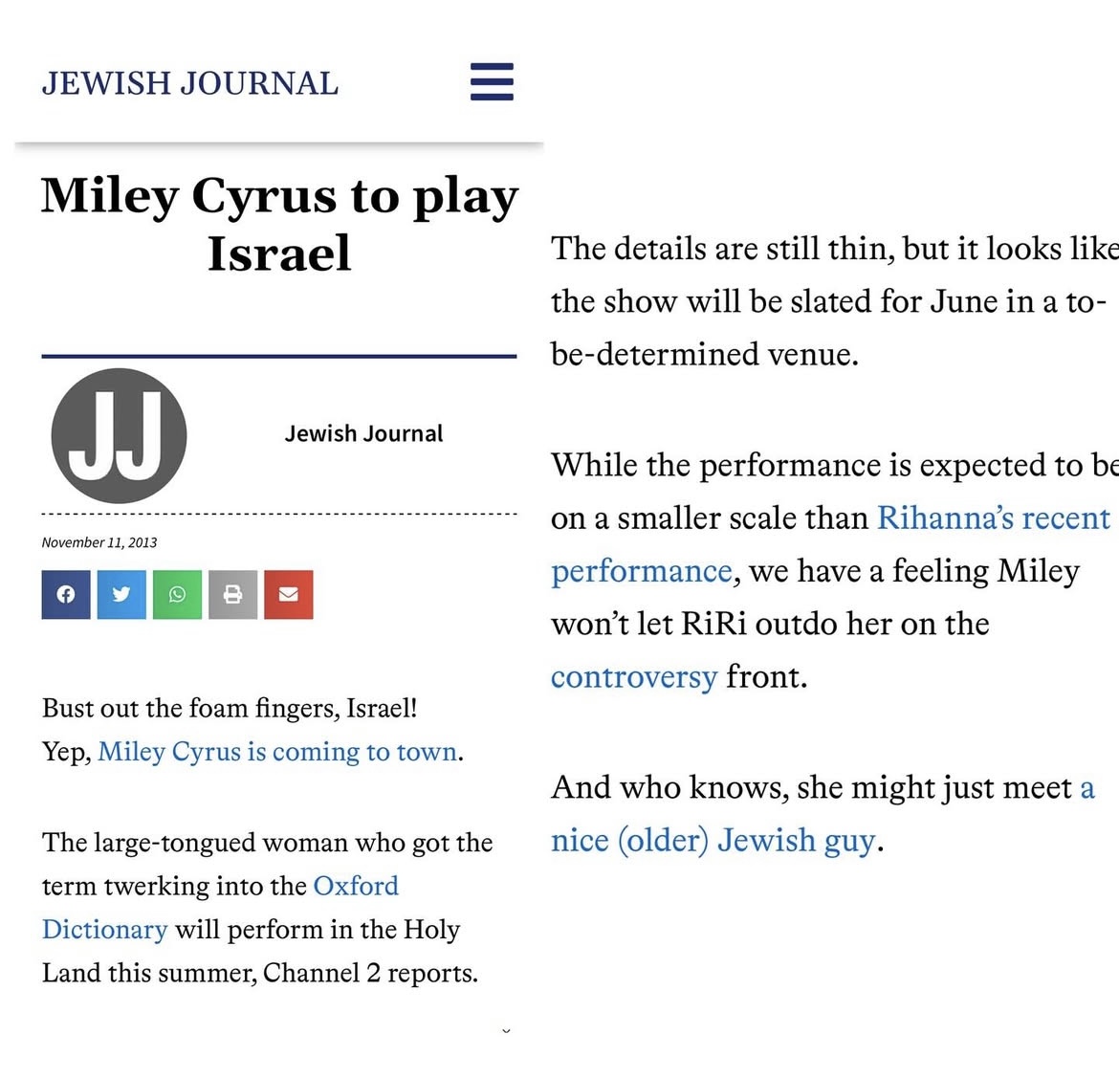This screenshot has width=1119, height=1078.
Task: Open the hamburger navigation menu
Action: pos(492,81)
